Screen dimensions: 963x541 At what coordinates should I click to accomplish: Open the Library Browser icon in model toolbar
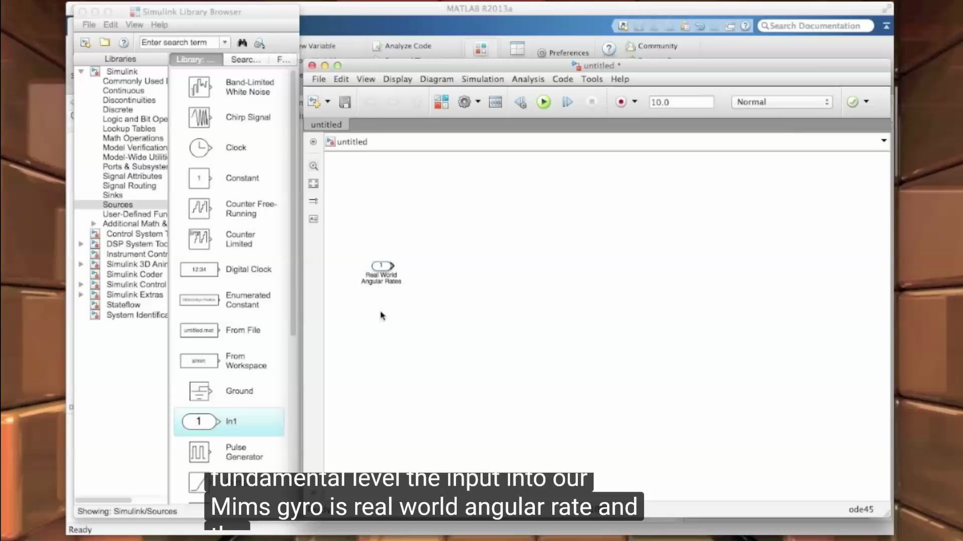pyautogui.click(x=441, y=102)
